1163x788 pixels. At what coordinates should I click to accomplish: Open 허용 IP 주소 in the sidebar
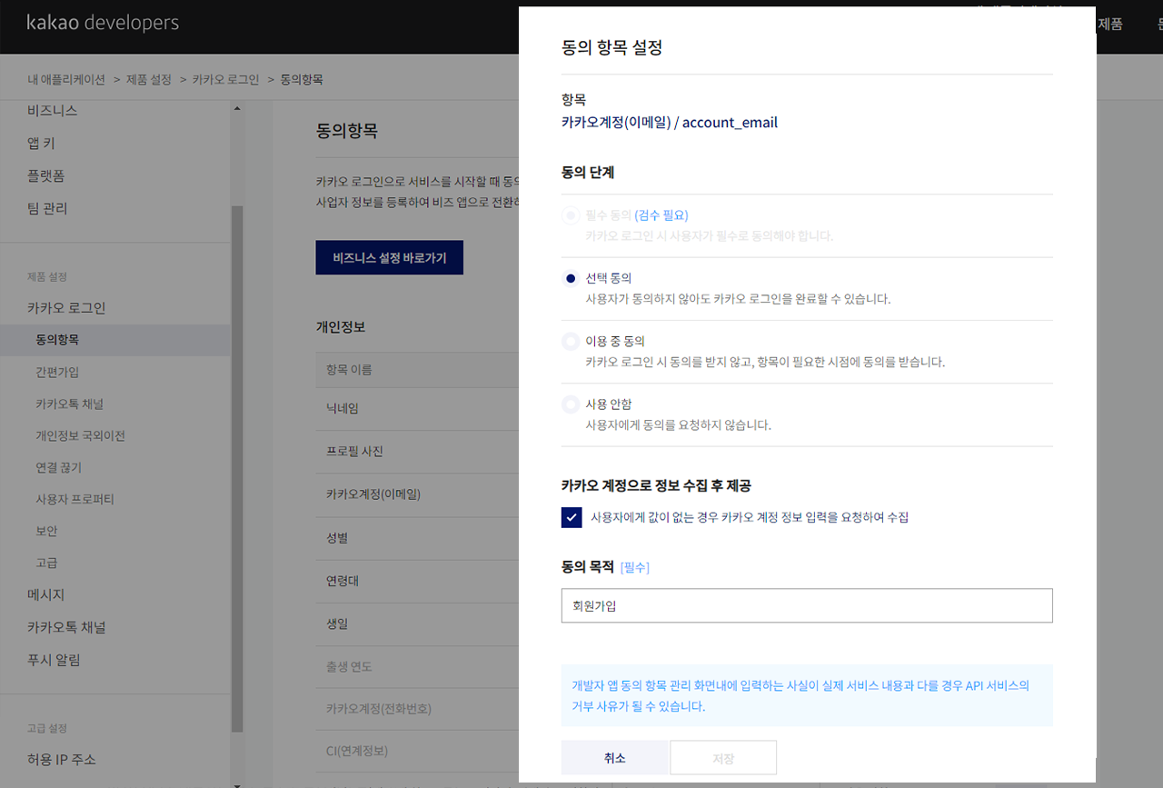coord(62,760)
